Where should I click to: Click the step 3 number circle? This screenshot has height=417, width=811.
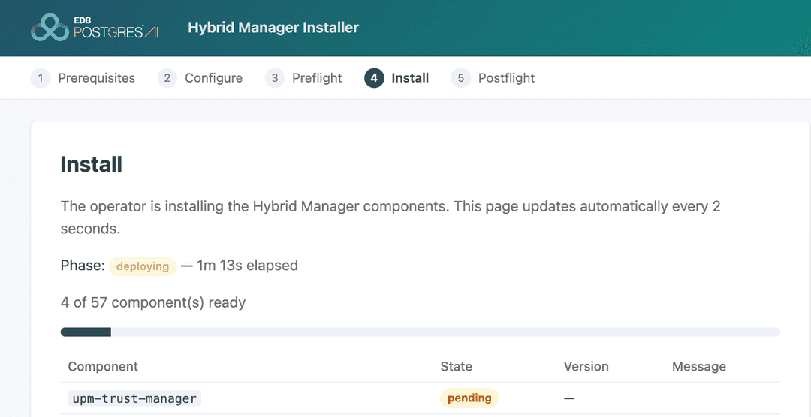[x=275, y=78]
